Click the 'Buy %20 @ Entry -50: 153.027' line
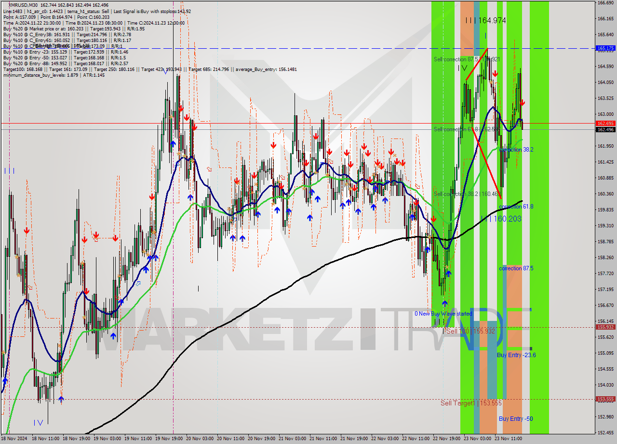 64,58
